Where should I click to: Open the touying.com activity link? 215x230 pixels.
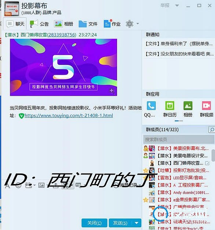click(x=69, y=116)
